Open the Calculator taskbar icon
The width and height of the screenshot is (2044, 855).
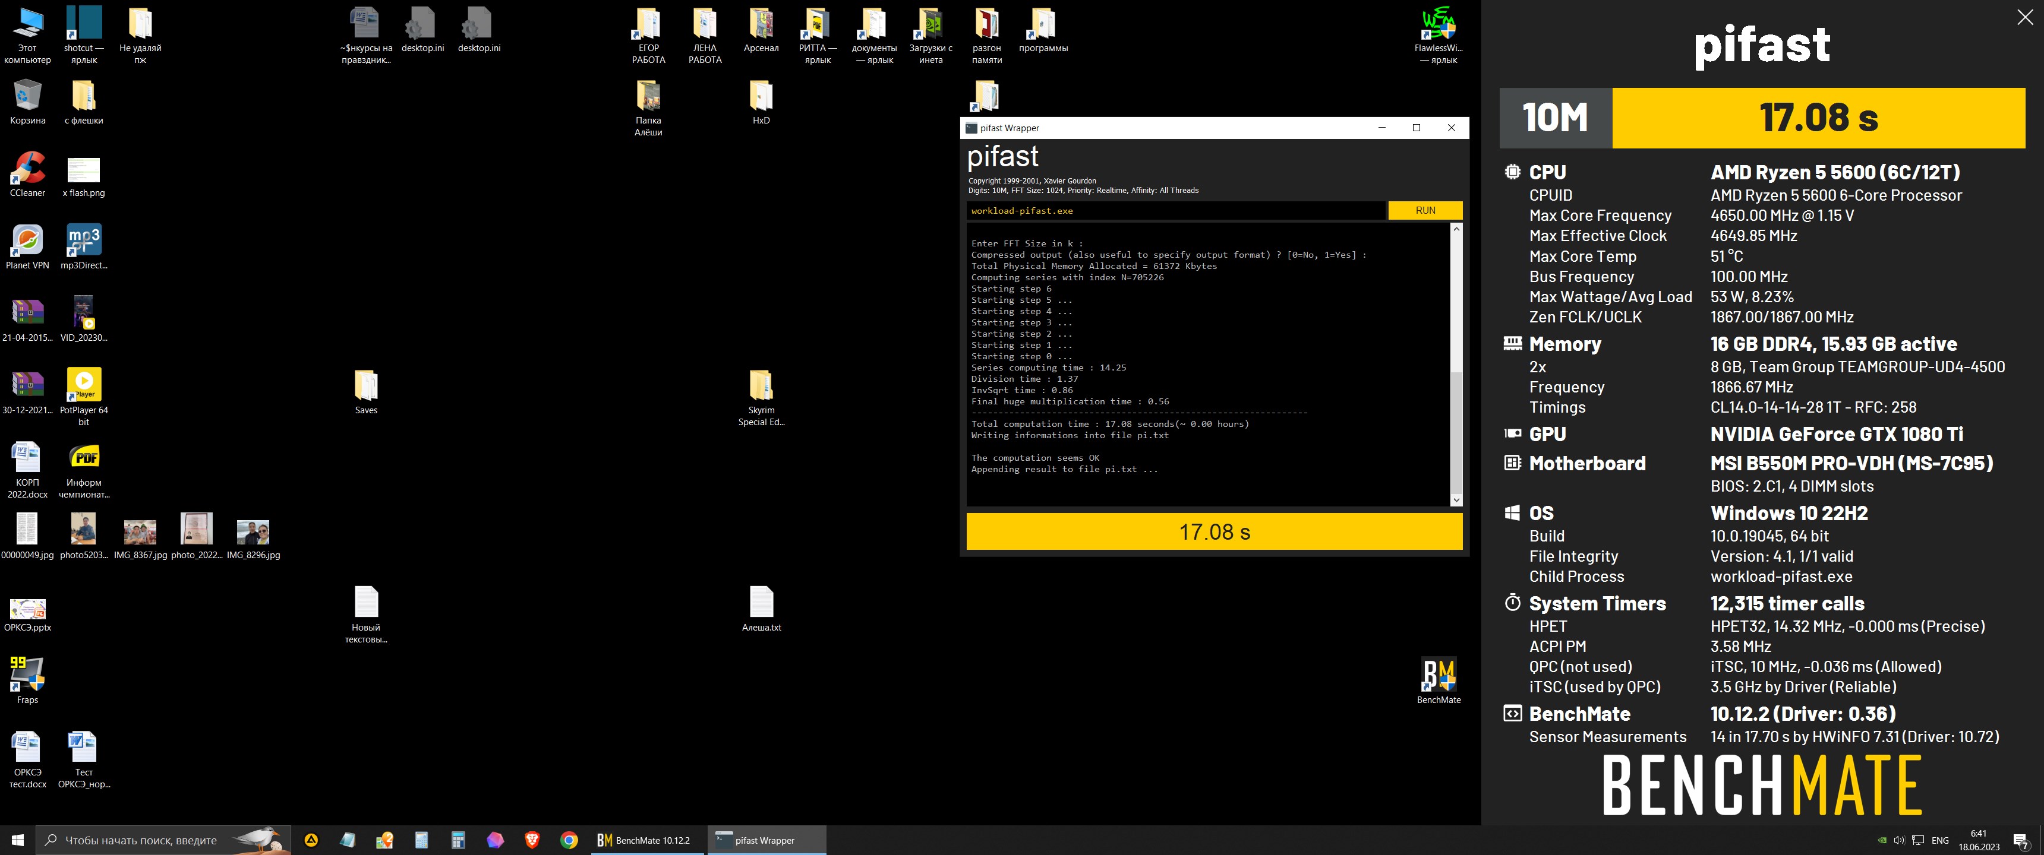pyautogui.click(x=458, y=840)
